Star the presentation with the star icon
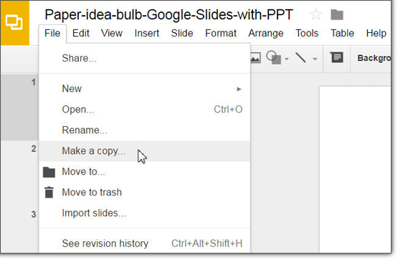Image resolution: width=398 pixels, height=260 pixels. tap(316, 14)
